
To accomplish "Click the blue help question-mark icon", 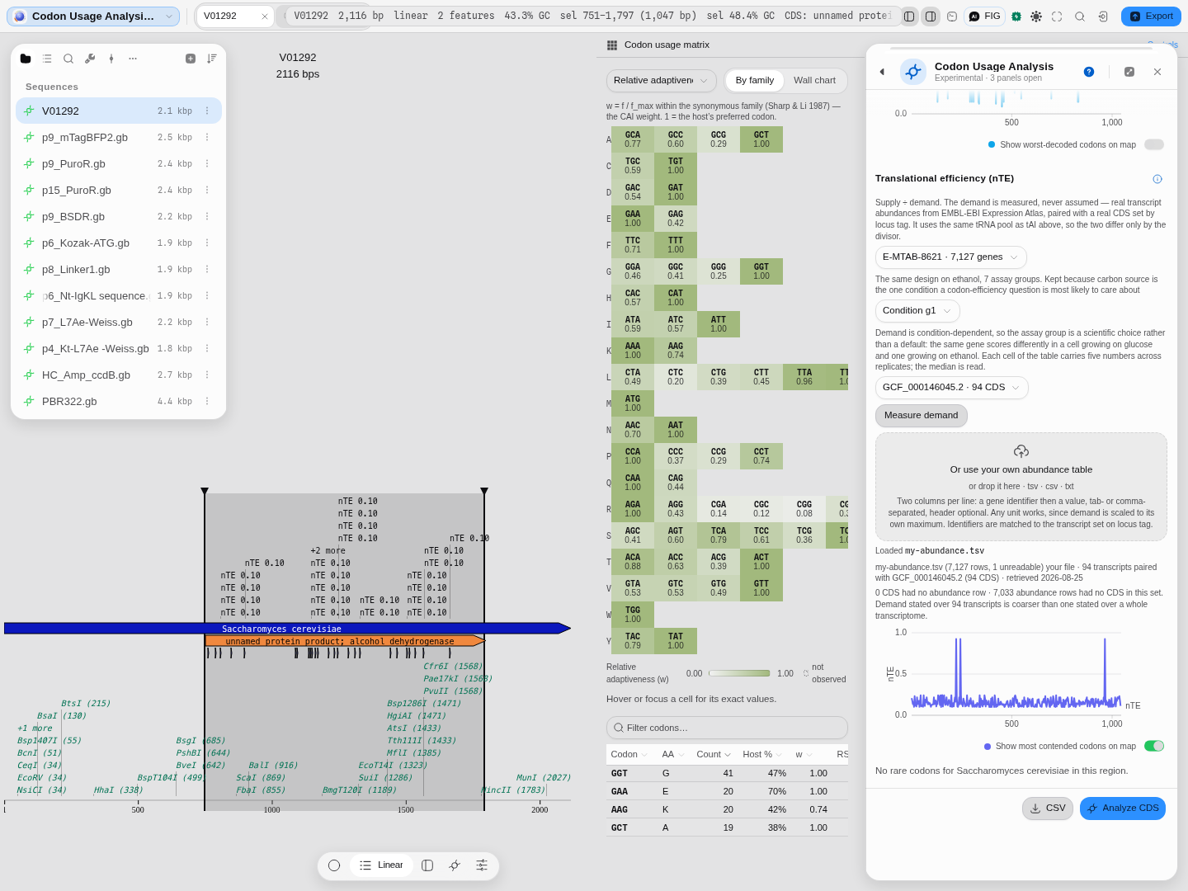I will (1089, 72).
